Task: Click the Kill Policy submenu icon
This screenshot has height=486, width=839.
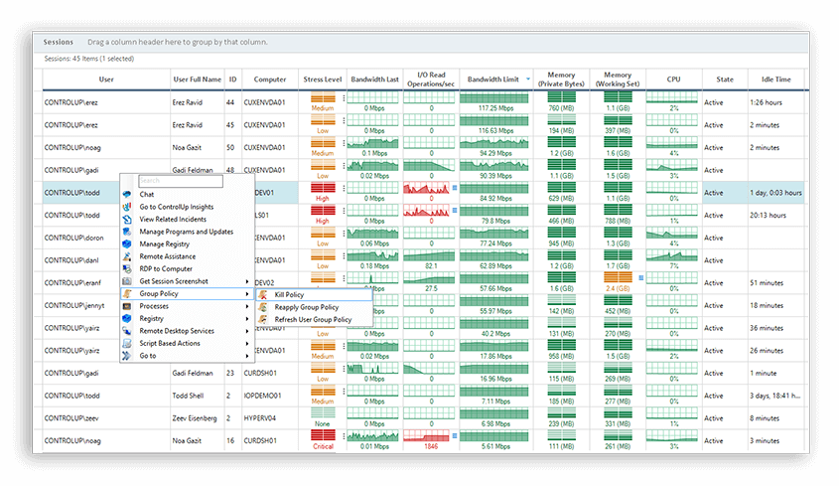Action: click(x=263, y=295)
